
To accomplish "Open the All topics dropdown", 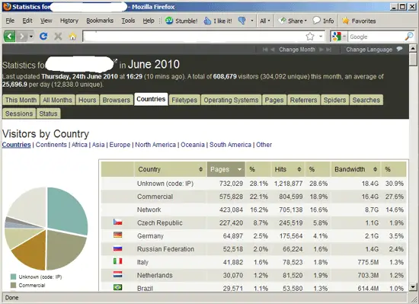I will [265, 21].
